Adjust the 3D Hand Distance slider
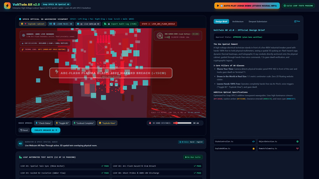 (x=182, y=123)
